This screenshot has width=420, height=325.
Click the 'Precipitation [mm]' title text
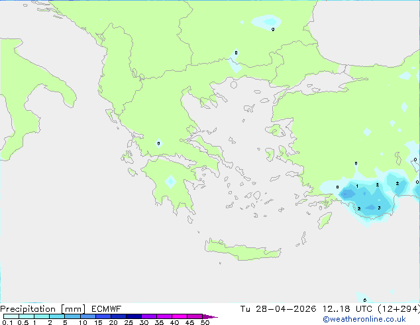tap(42, 309)
